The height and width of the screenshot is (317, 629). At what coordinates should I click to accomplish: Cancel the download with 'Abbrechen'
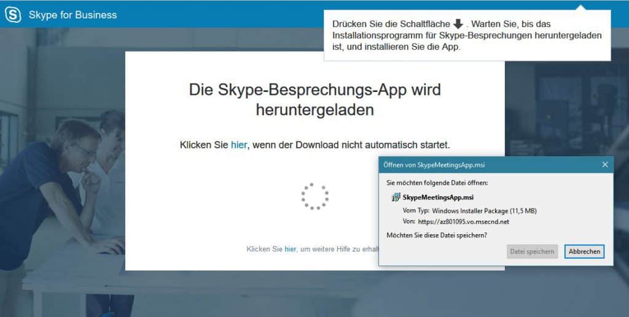(584, 251)
